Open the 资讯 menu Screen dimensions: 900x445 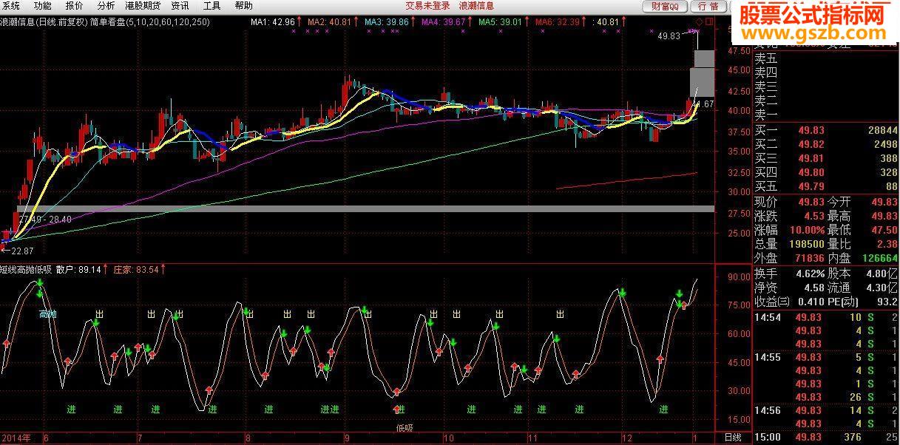(180, 5)
